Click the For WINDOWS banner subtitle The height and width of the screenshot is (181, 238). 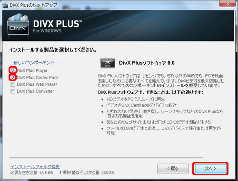(x=47, y=31)
